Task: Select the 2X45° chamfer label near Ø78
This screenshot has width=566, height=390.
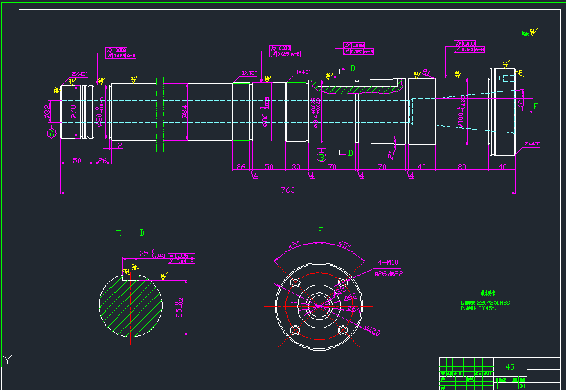Action: point(80,73)
